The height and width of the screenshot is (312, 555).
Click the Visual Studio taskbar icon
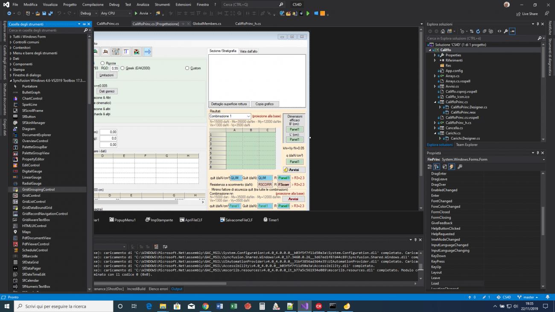coord(304,306)
